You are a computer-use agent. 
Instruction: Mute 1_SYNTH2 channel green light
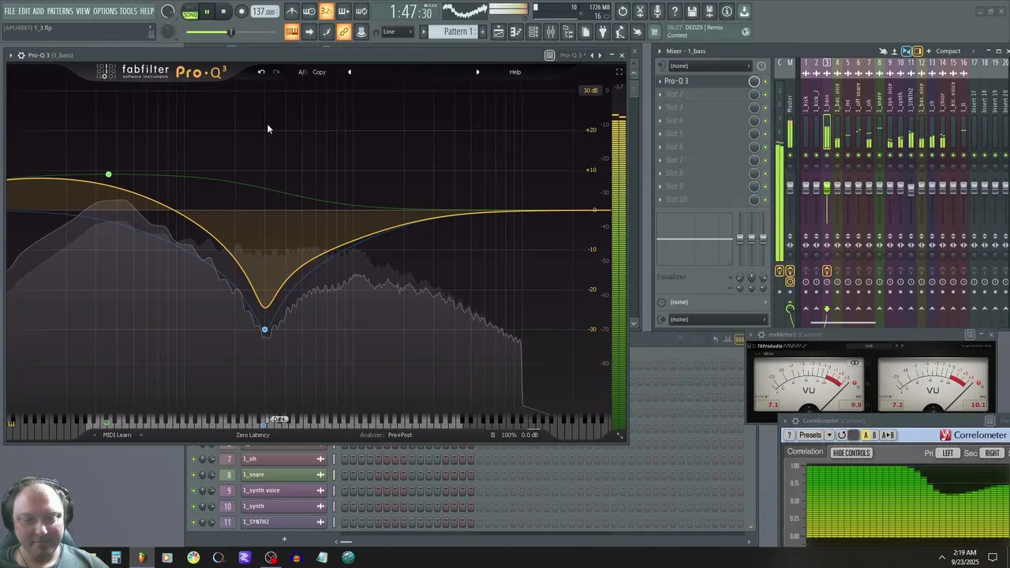(x=193, y=522)
